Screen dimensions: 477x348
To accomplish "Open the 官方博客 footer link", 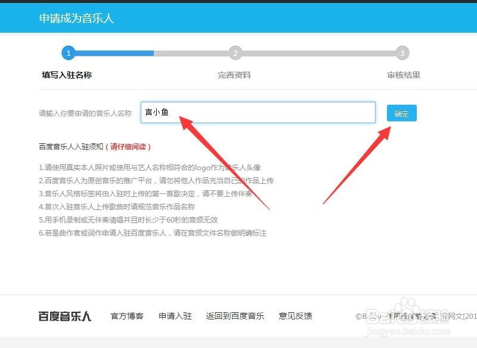I will coord(127,316).
